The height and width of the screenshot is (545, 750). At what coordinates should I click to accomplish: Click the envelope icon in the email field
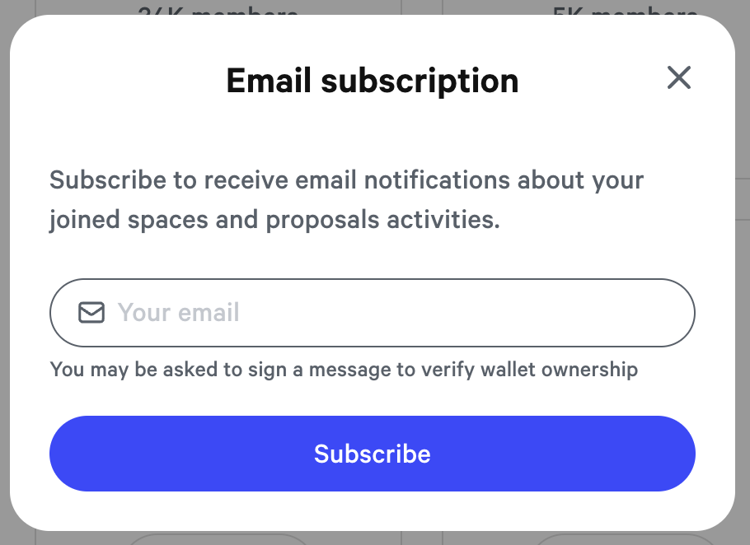click(x=91, y=313)
